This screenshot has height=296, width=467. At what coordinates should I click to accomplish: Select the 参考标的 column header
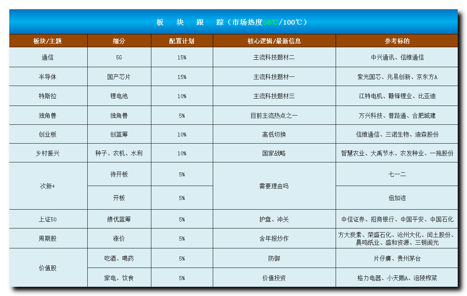coord(397,41)
